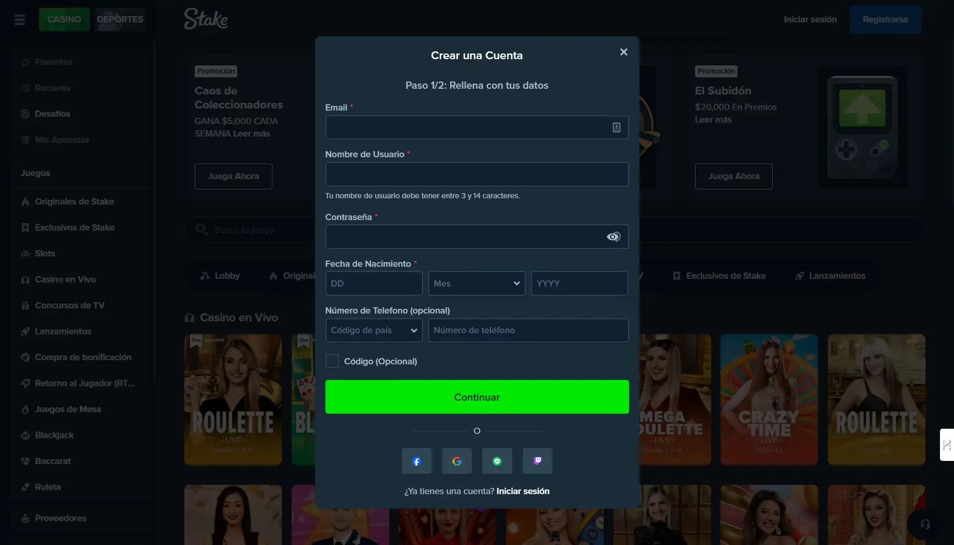954x545 pixels.
Task: Toggle password visibility with the eye icon
Action: coord(613,237)
